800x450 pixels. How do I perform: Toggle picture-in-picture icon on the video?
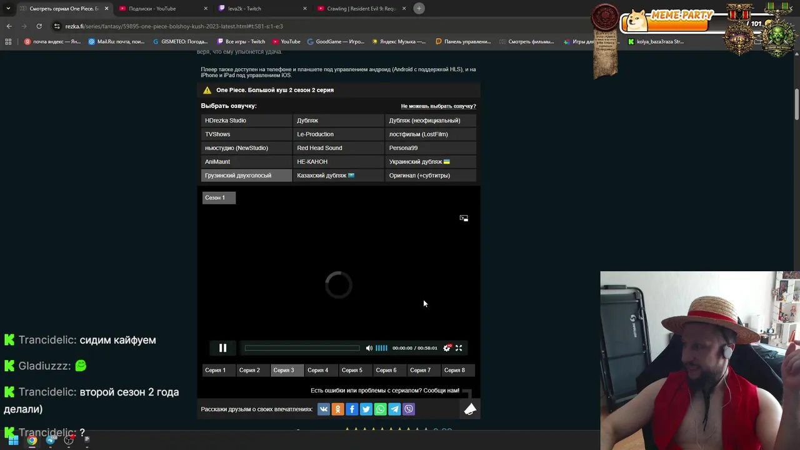click(464, 218)
